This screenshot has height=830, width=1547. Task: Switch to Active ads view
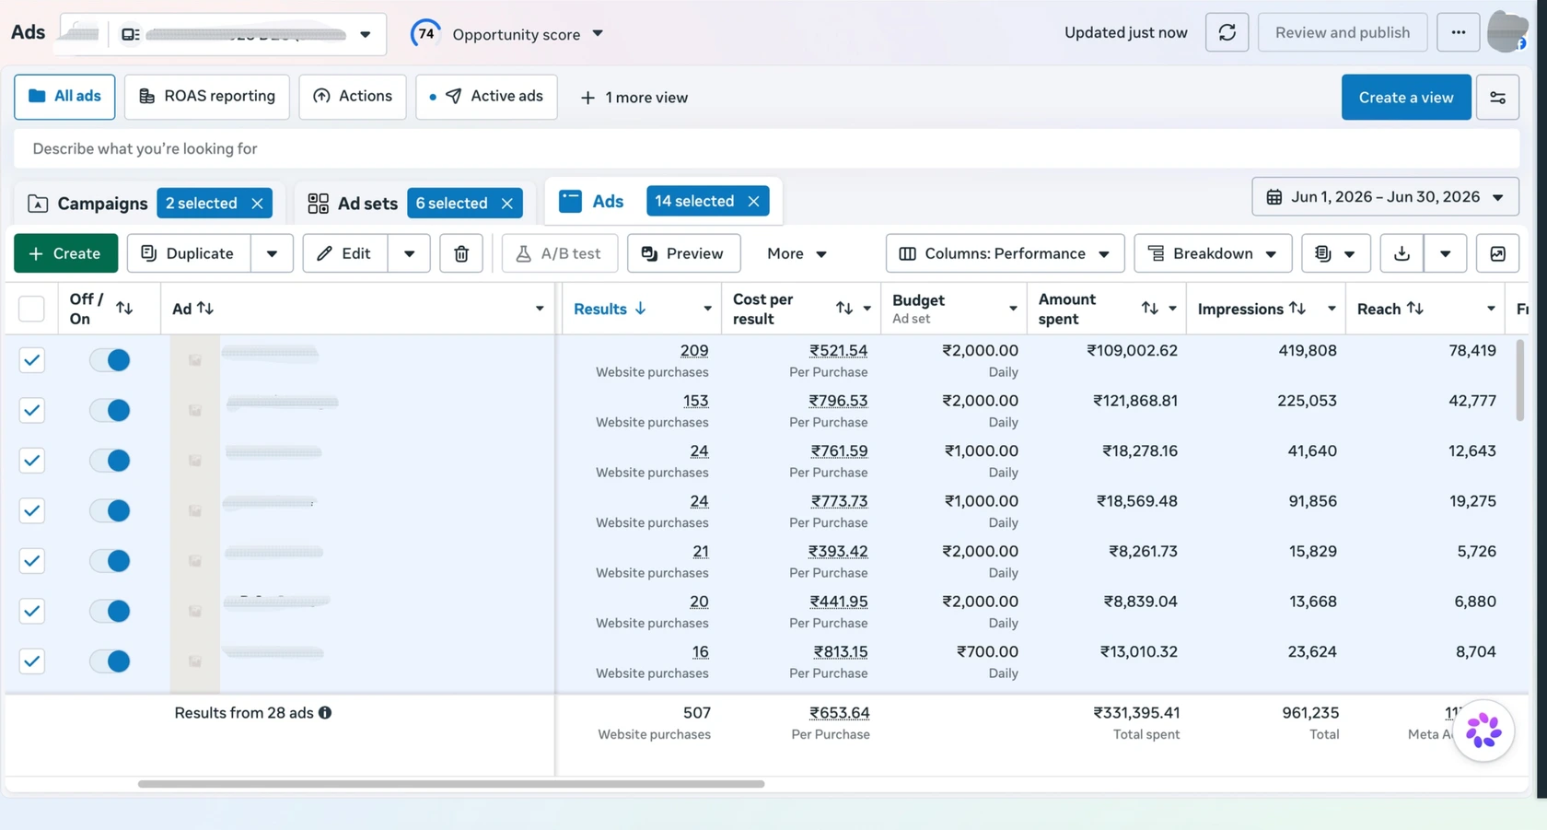click(486, 97)
